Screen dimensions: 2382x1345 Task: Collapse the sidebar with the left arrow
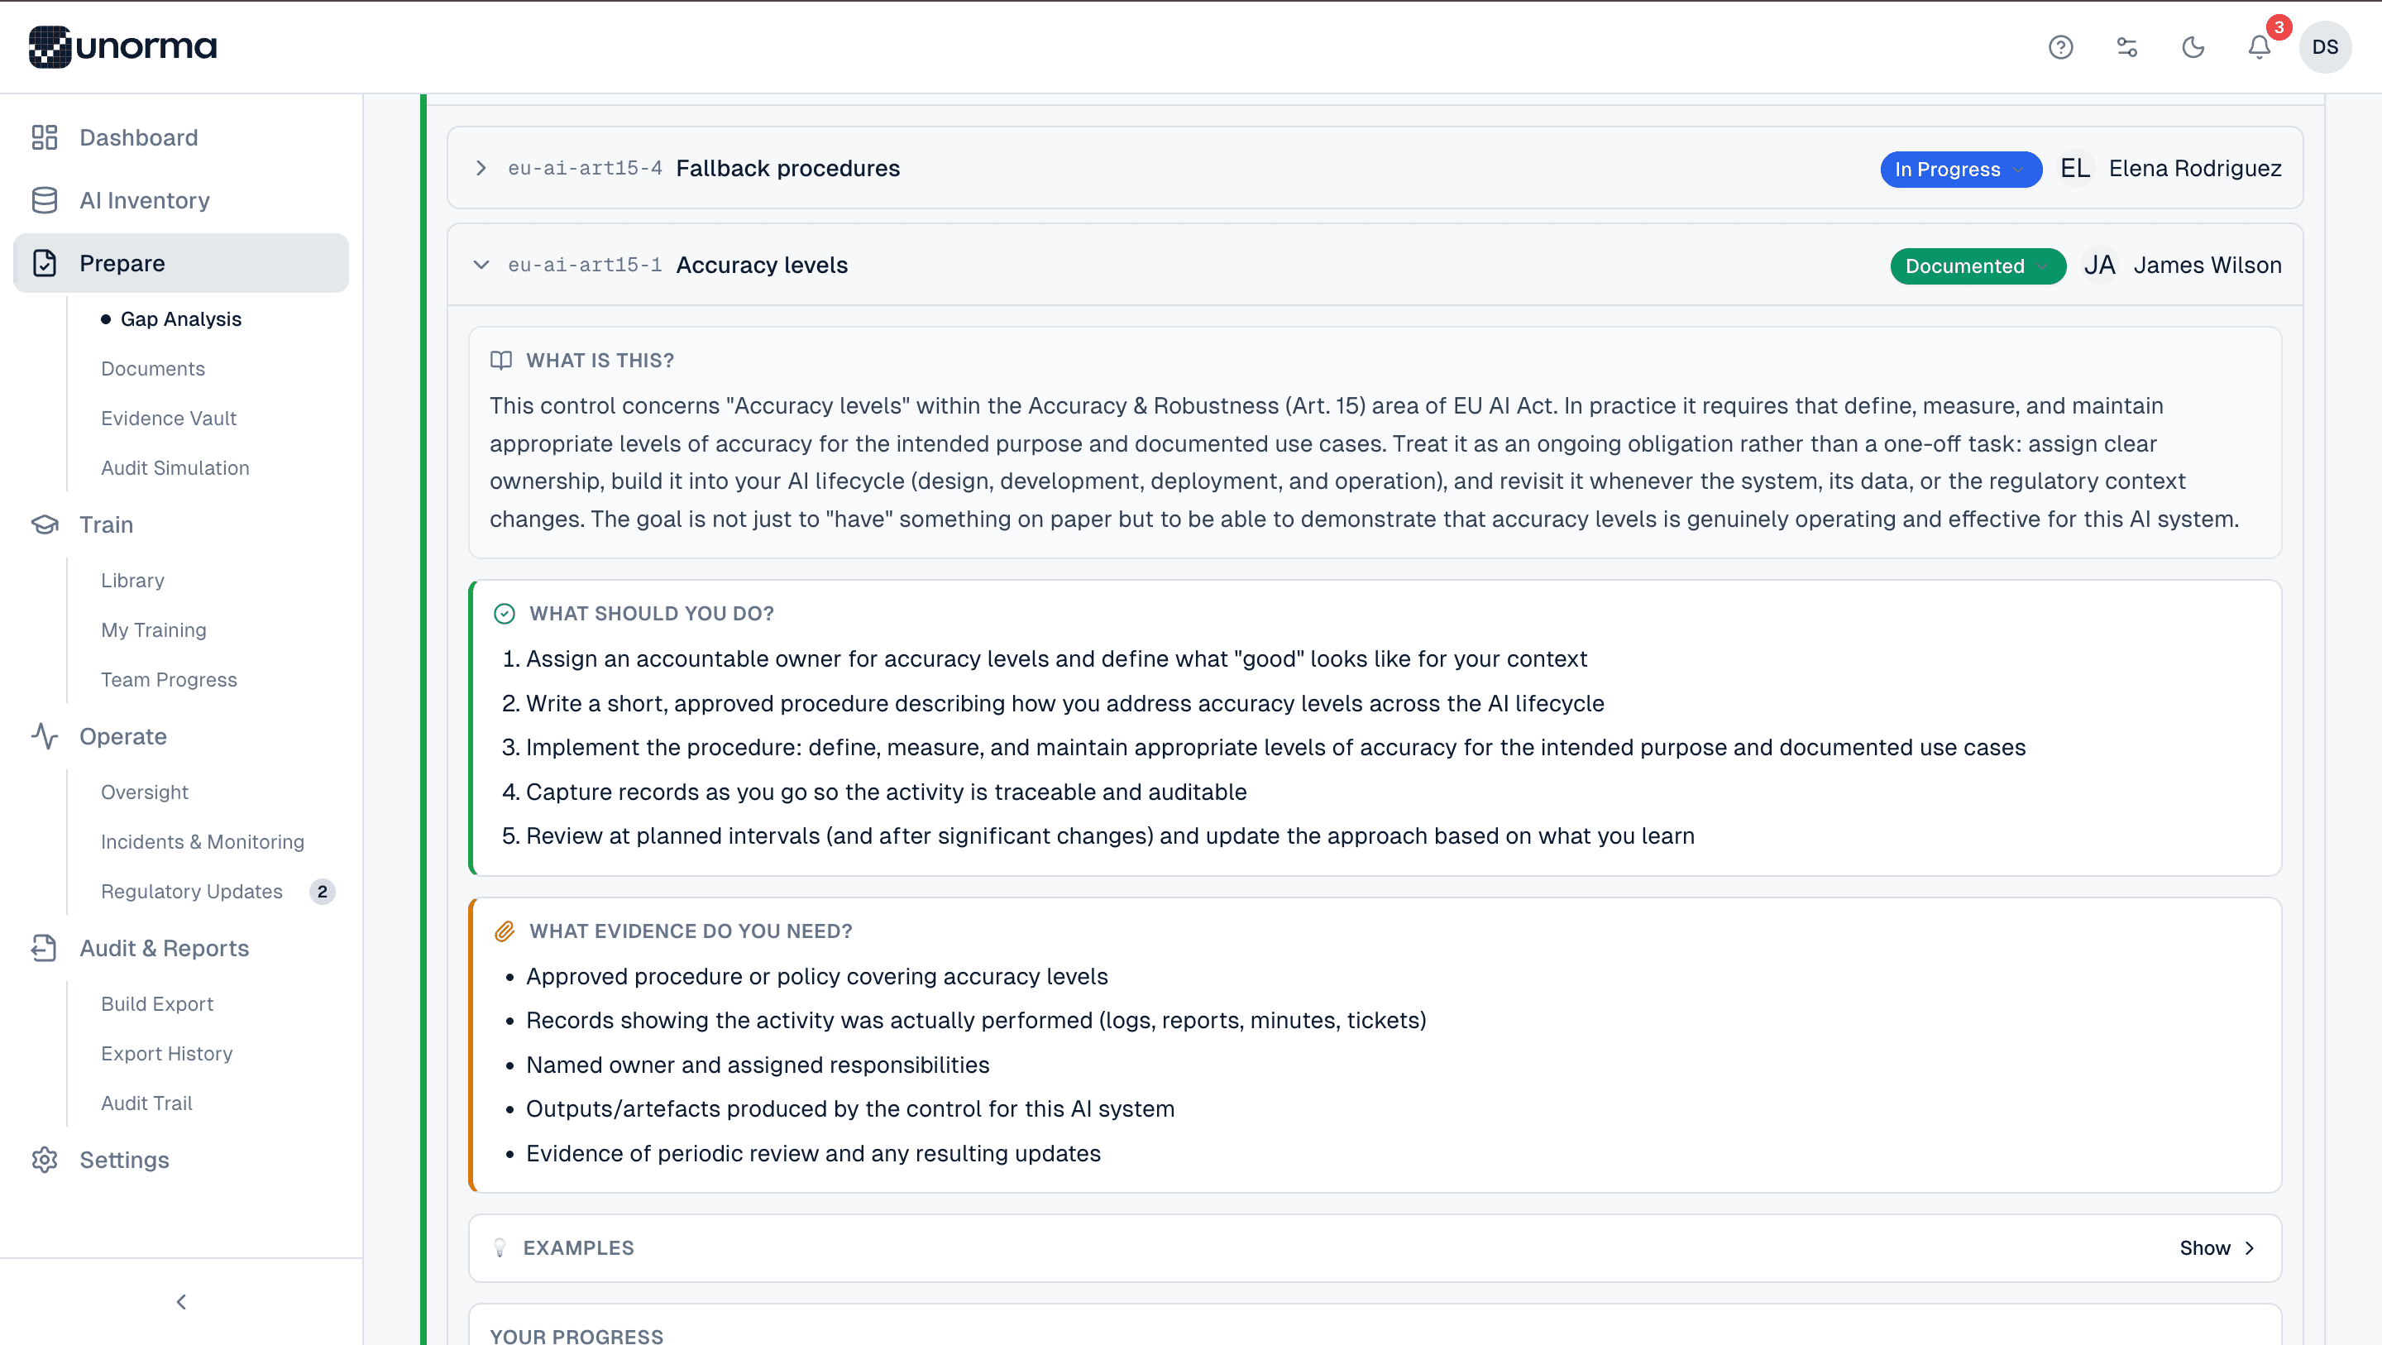181,1301
